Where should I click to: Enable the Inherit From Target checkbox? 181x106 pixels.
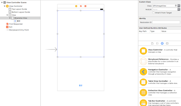[153, 13]
